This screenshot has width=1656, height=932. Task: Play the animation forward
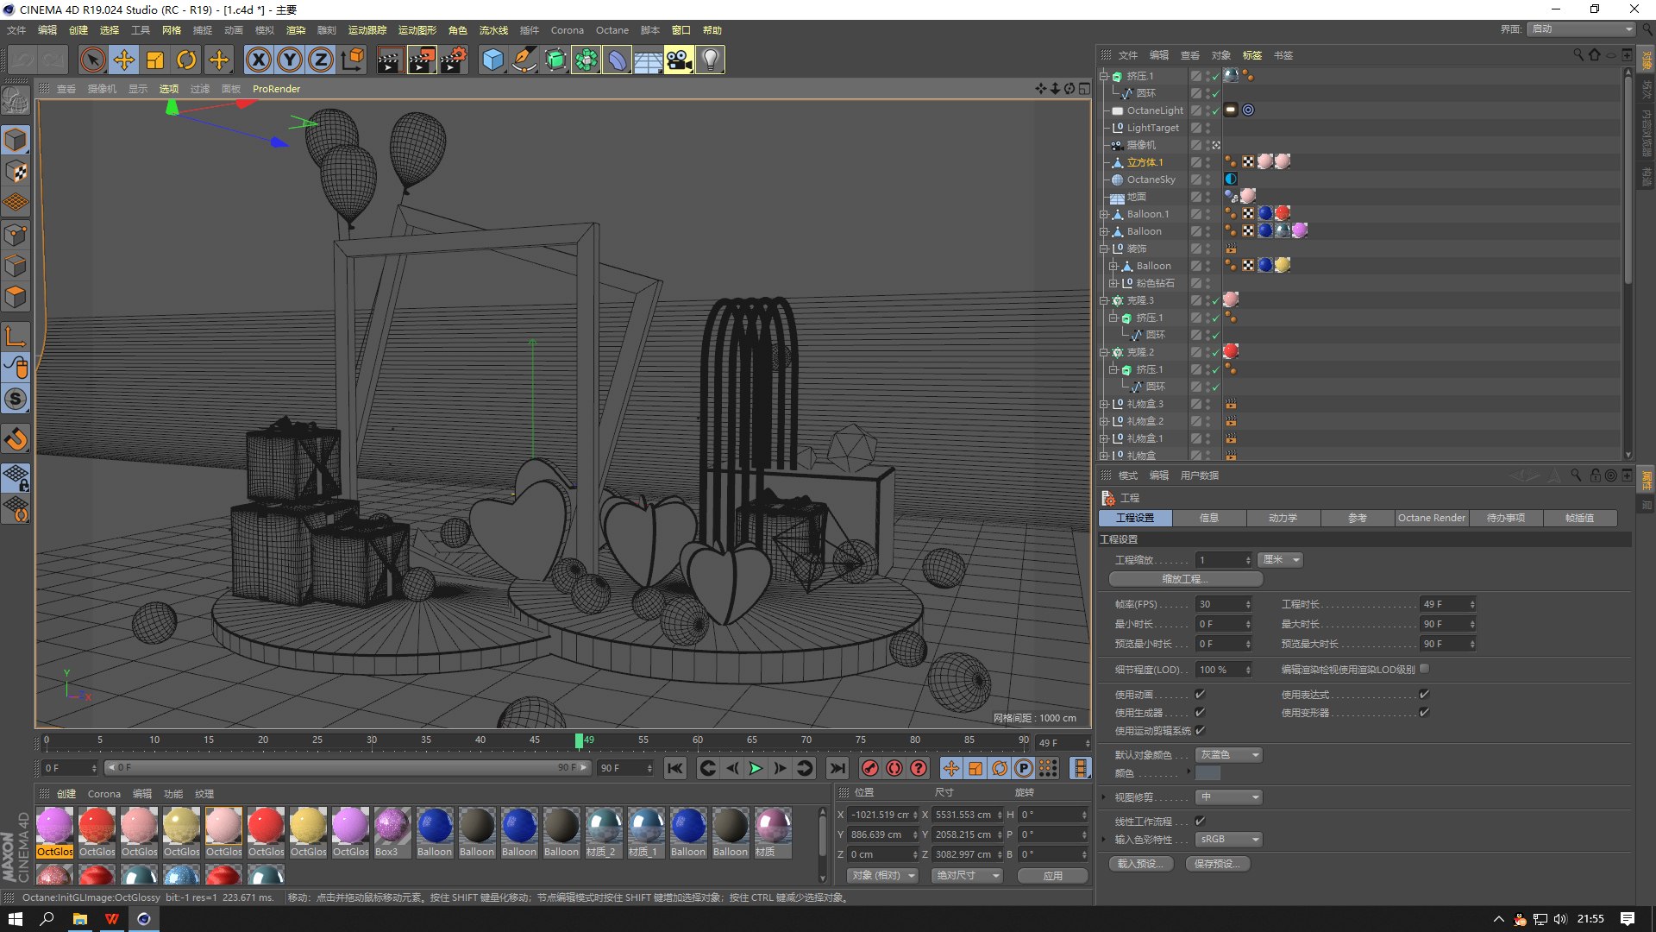coord(756,768)
